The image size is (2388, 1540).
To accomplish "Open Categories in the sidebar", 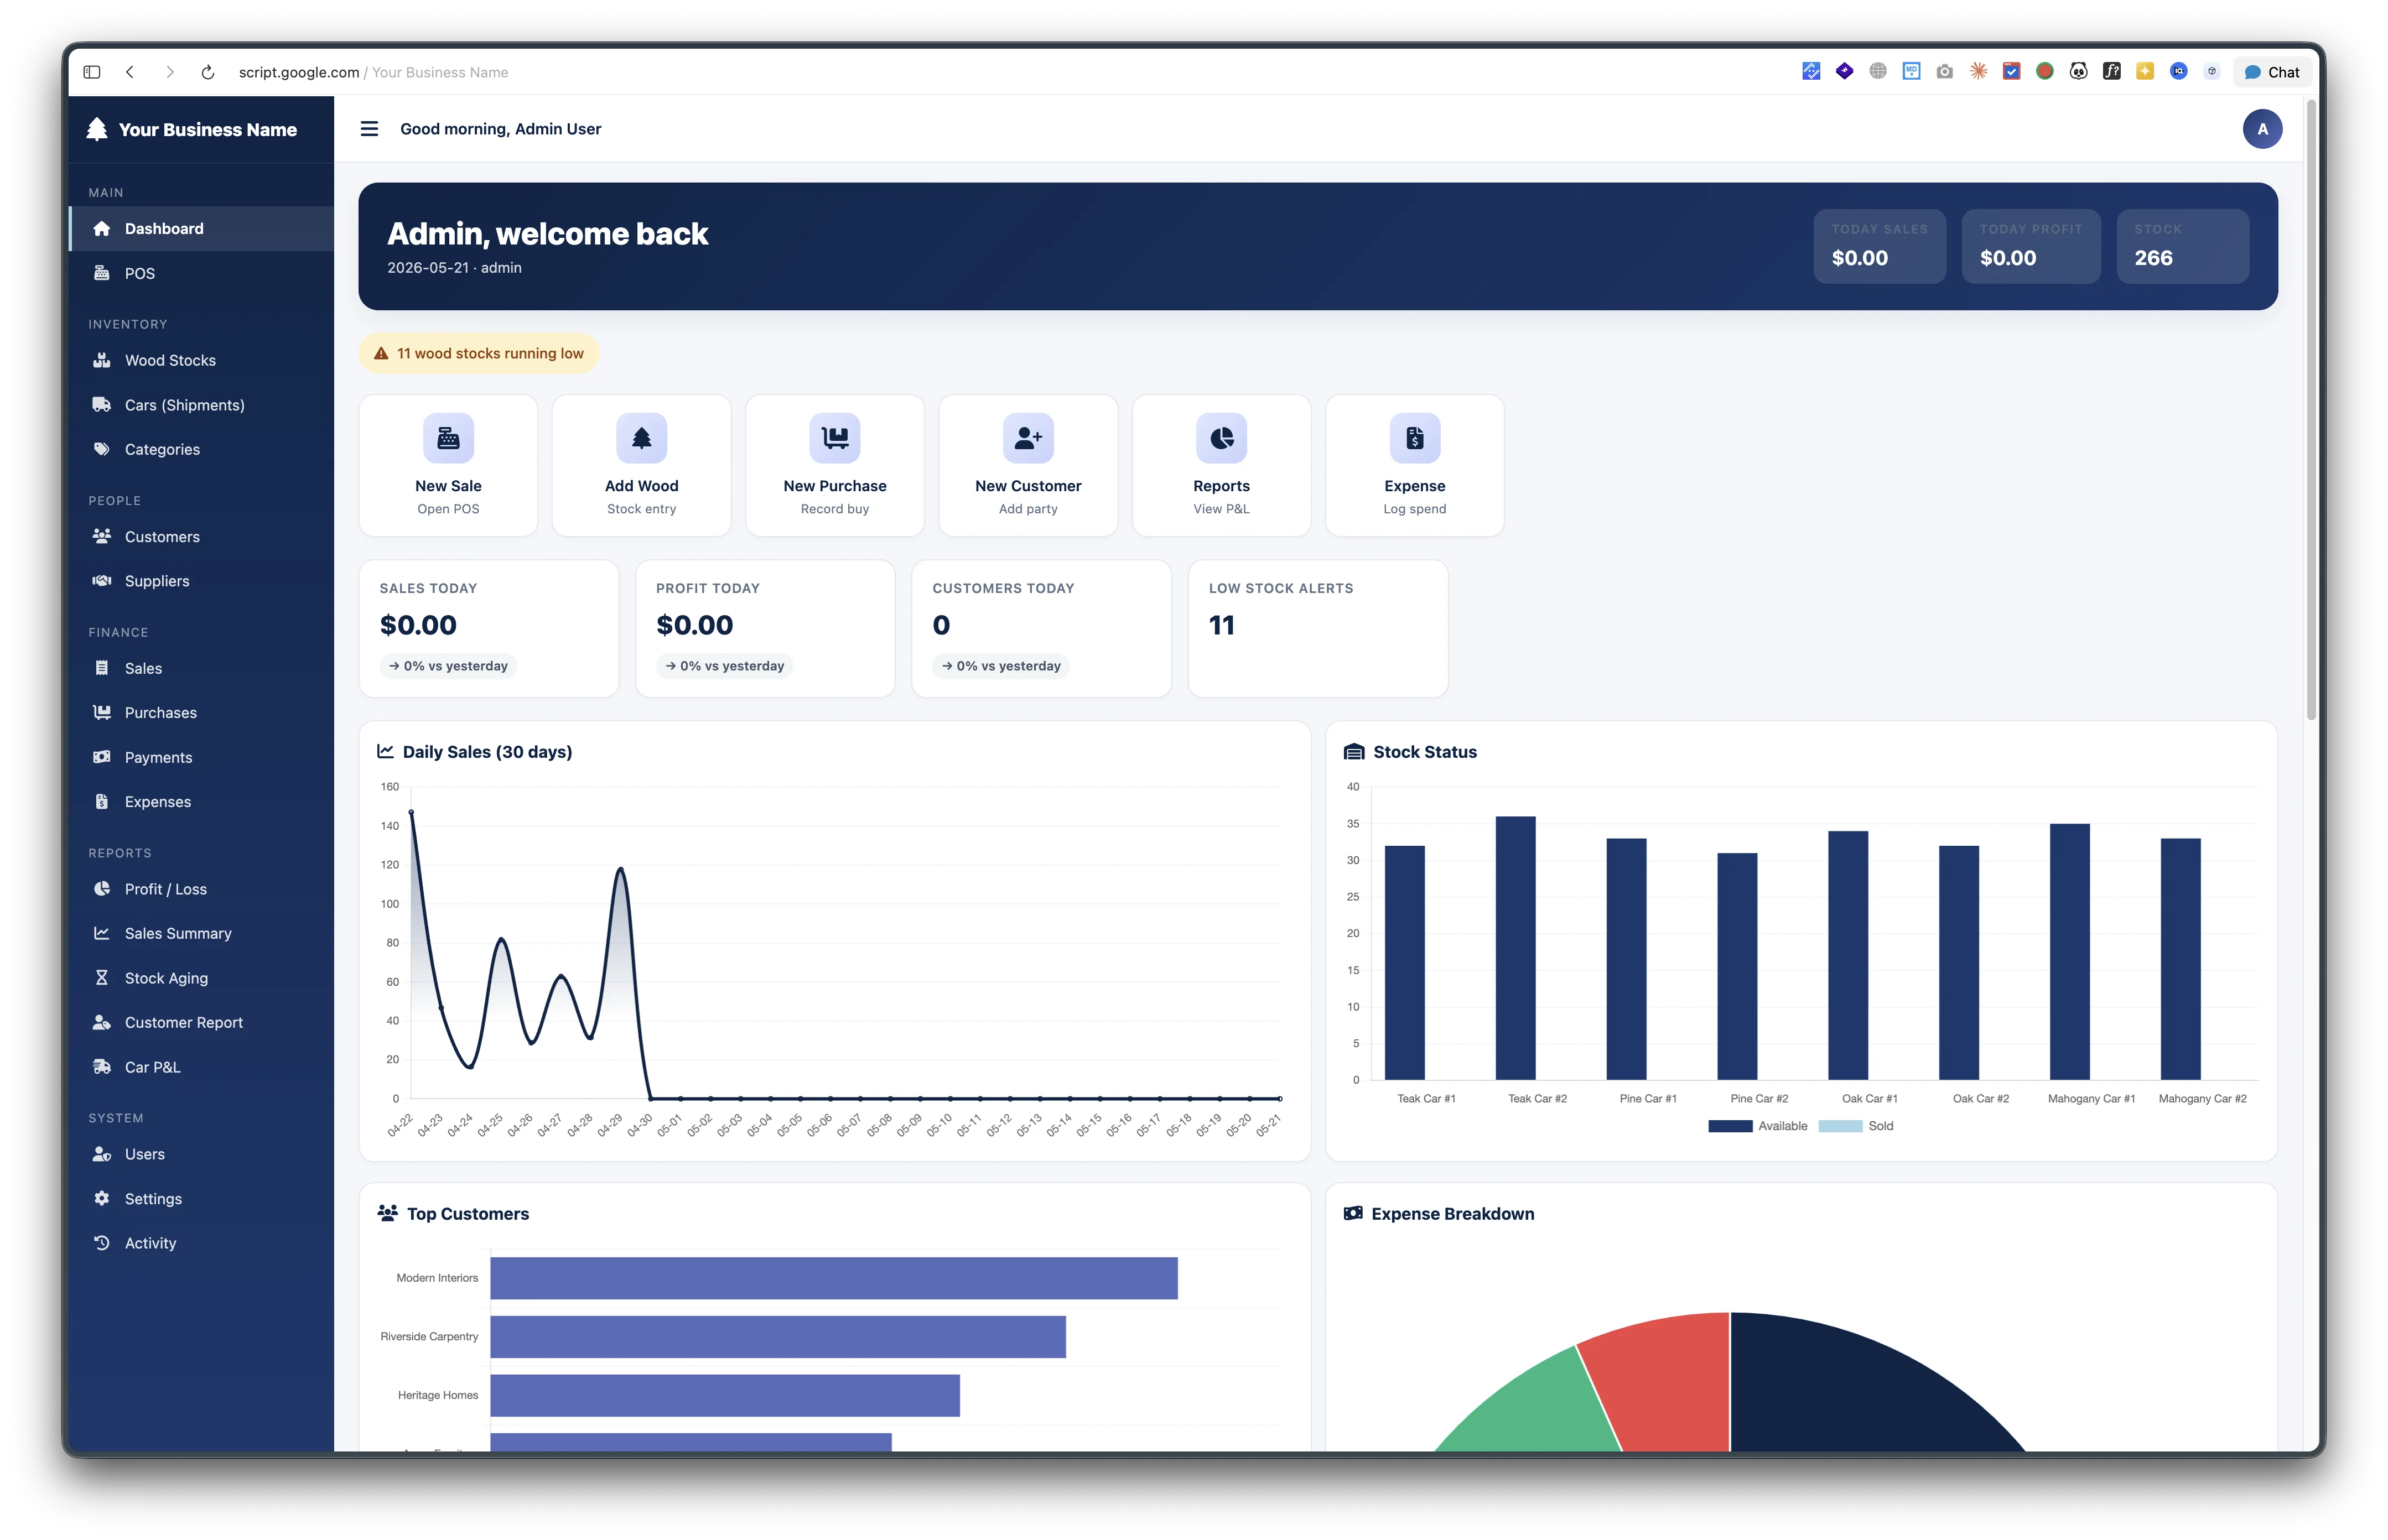I will point(201,449).
